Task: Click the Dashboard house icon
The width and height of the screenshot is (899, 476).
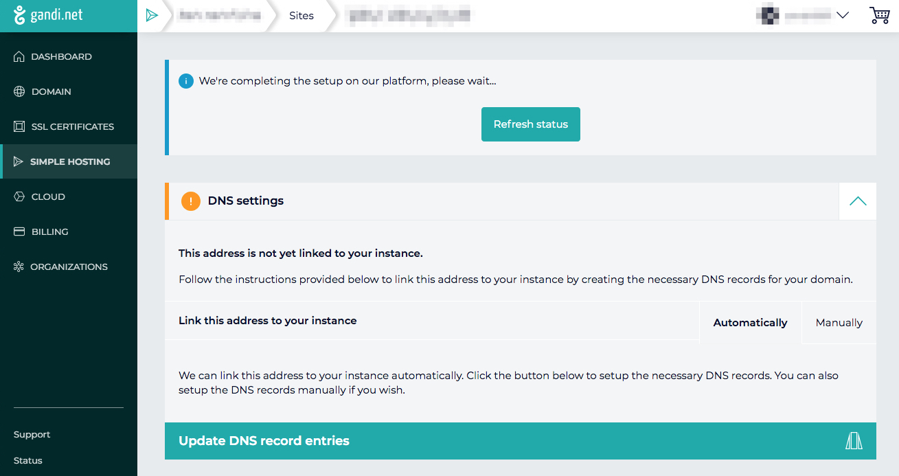Action: pyautogui.click(x=19, y=56)
